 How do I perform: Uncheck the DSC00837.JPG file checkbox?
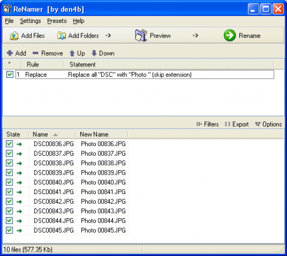coord(9,153)
